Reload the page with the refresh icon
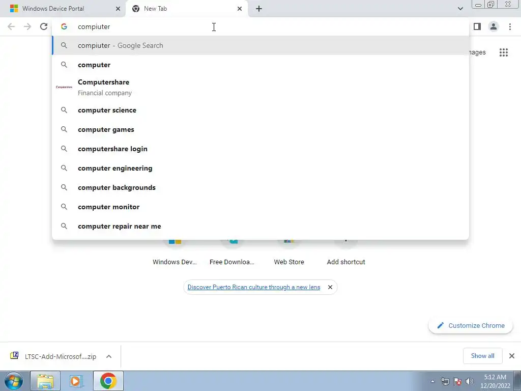521x391 pixels. (x=44, y=26)
